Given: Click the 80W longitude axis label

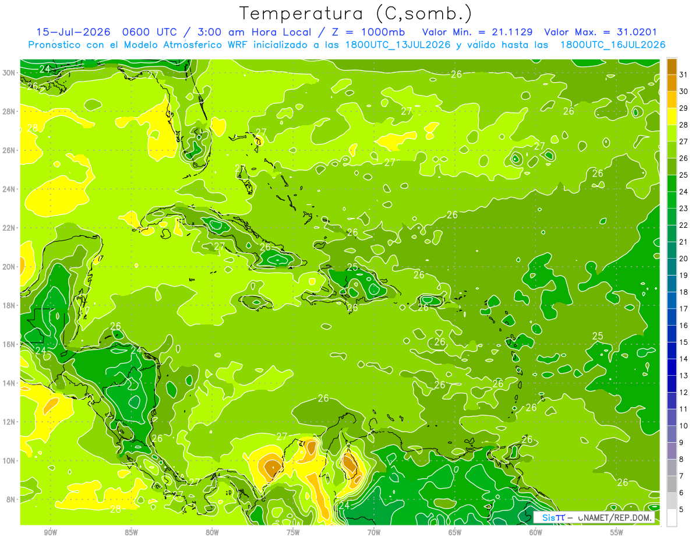Looking at the screenshot, I should pyautogui.click(x=212, y=532).
